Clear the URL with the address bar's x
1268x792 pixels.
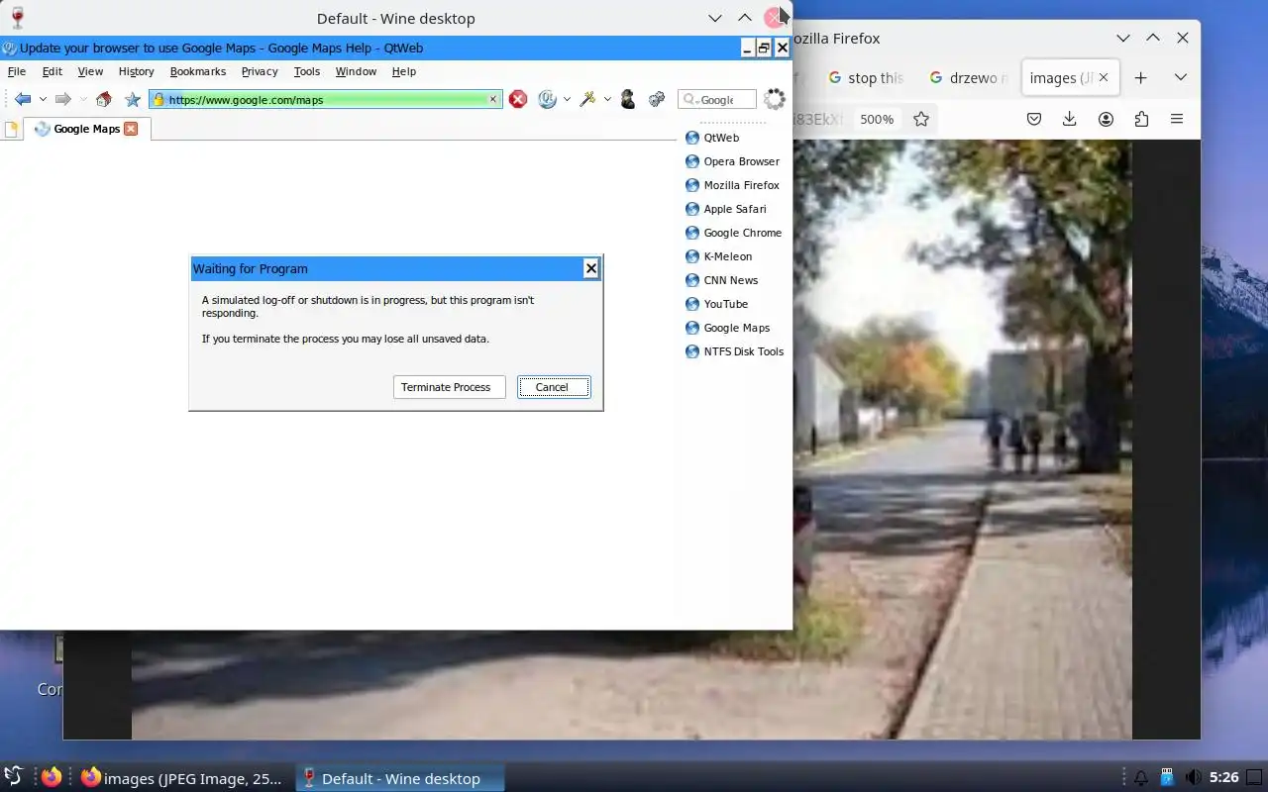tap(493, 99)
